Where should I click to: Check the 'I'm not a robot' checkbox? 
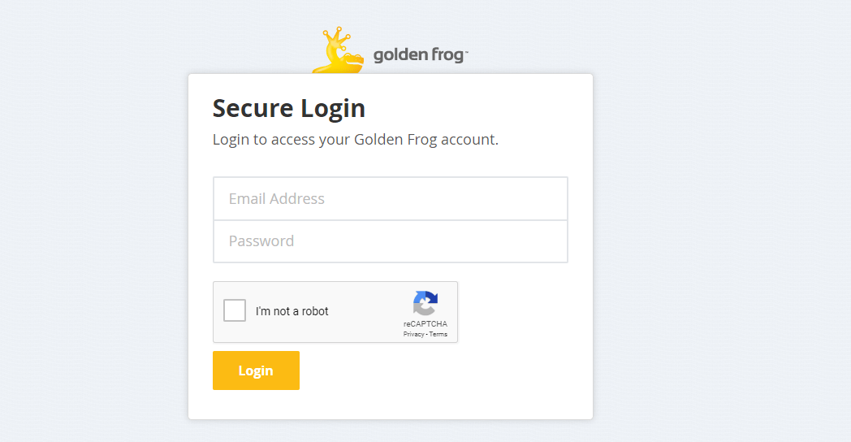click(x=235, y=310)
